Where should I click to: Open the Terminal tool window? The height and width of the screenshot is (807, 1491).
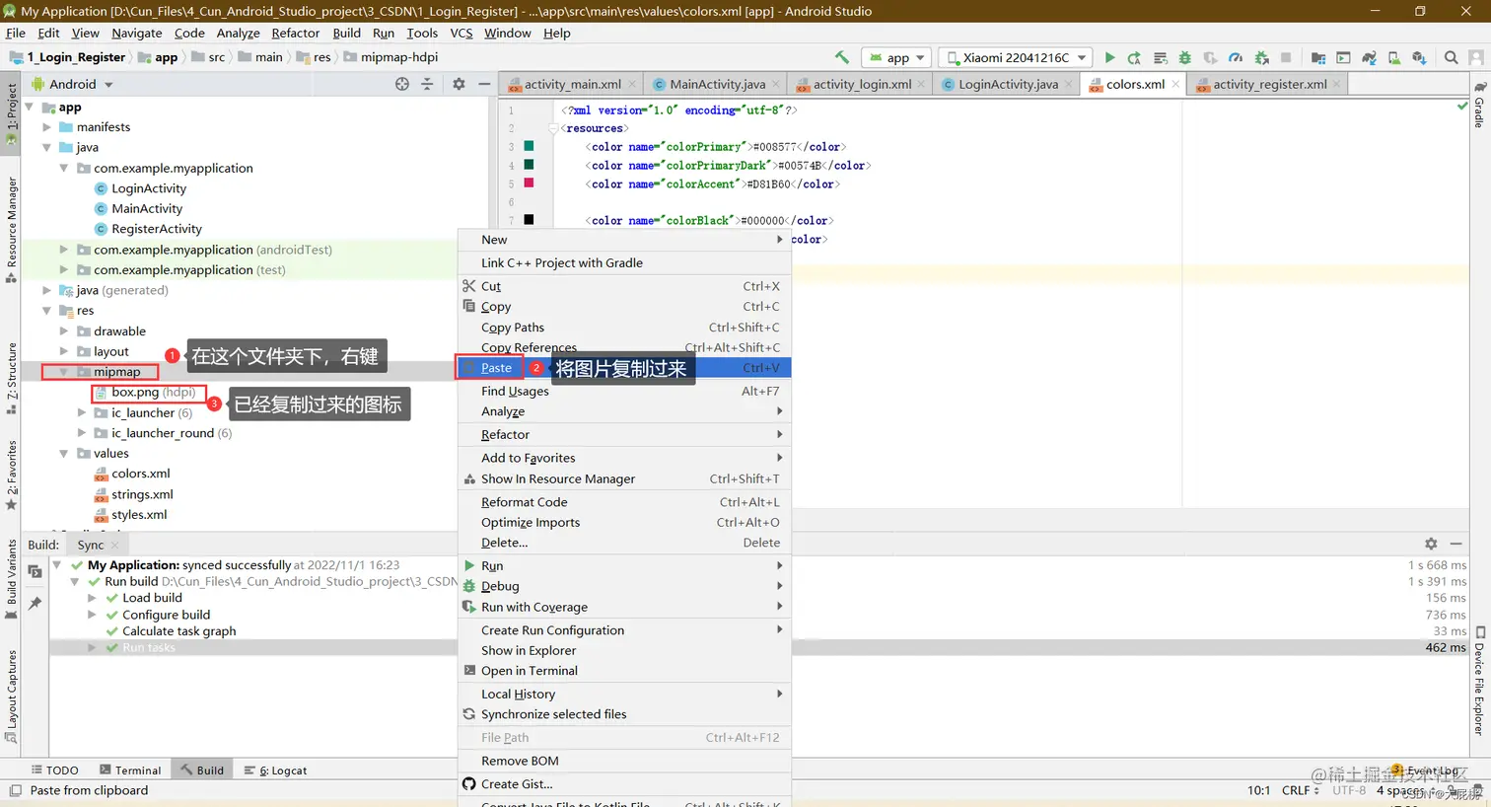[x=130, y=770]
